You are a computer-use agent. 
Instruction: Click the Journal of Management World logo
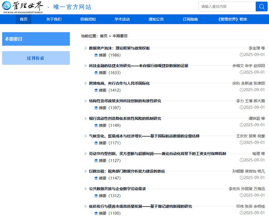pyautogui.click(x=22, y=7)
